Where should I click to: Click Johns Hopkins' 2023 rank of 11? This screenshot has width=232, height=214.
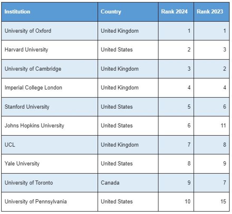coord(223,126)
